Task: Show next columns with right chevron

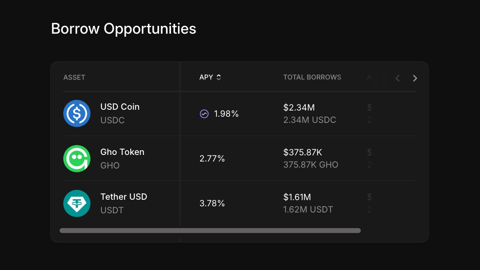Action: pos(415,78)
